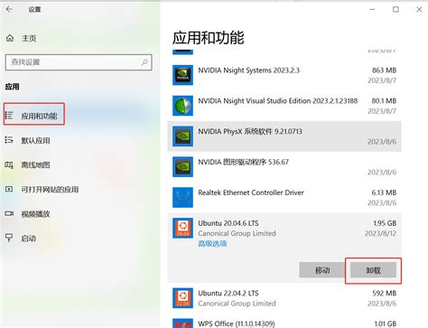Click the 863 MB size value
Image resolution: width=428 pixels, height=328 pixels.
point(384,70)
